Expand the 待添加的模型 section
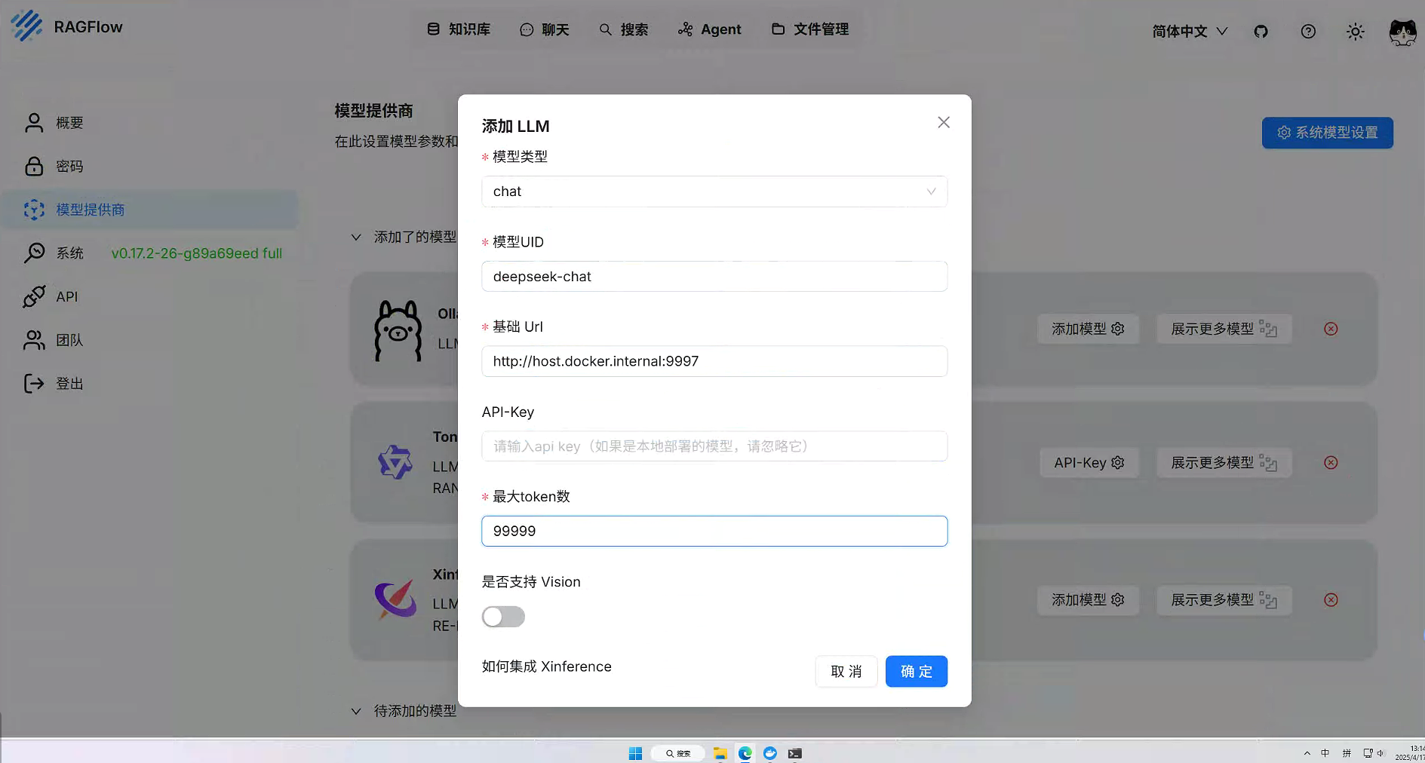This screenshot has width=1425, height=763. [x=356, y=710]
